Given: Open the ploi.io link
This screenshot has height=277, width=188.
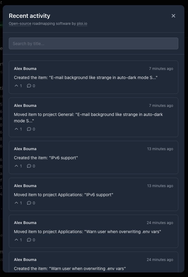Looking at the screenshot, I should tap(82, 24).
